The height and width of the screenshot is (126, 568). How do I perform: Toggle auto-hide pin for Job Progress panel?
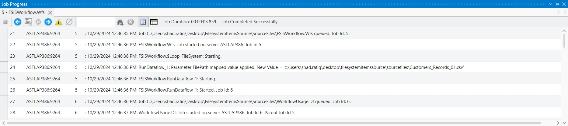click(x=557, y=4)
